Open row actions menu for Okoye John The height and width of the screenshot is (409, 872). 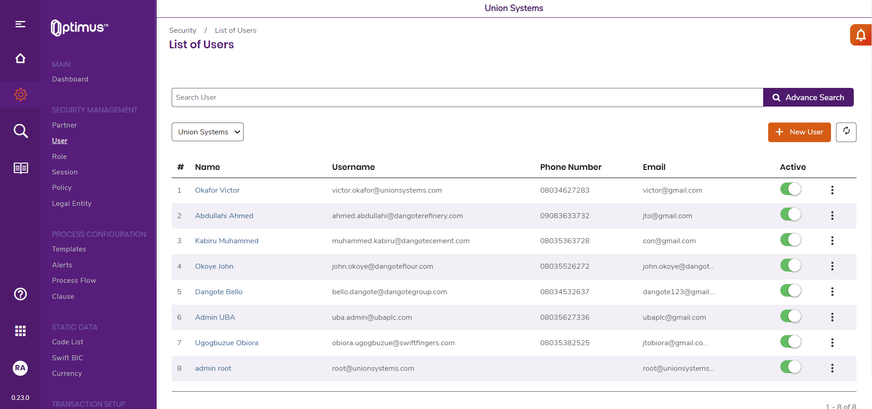(x=832, y=266)
